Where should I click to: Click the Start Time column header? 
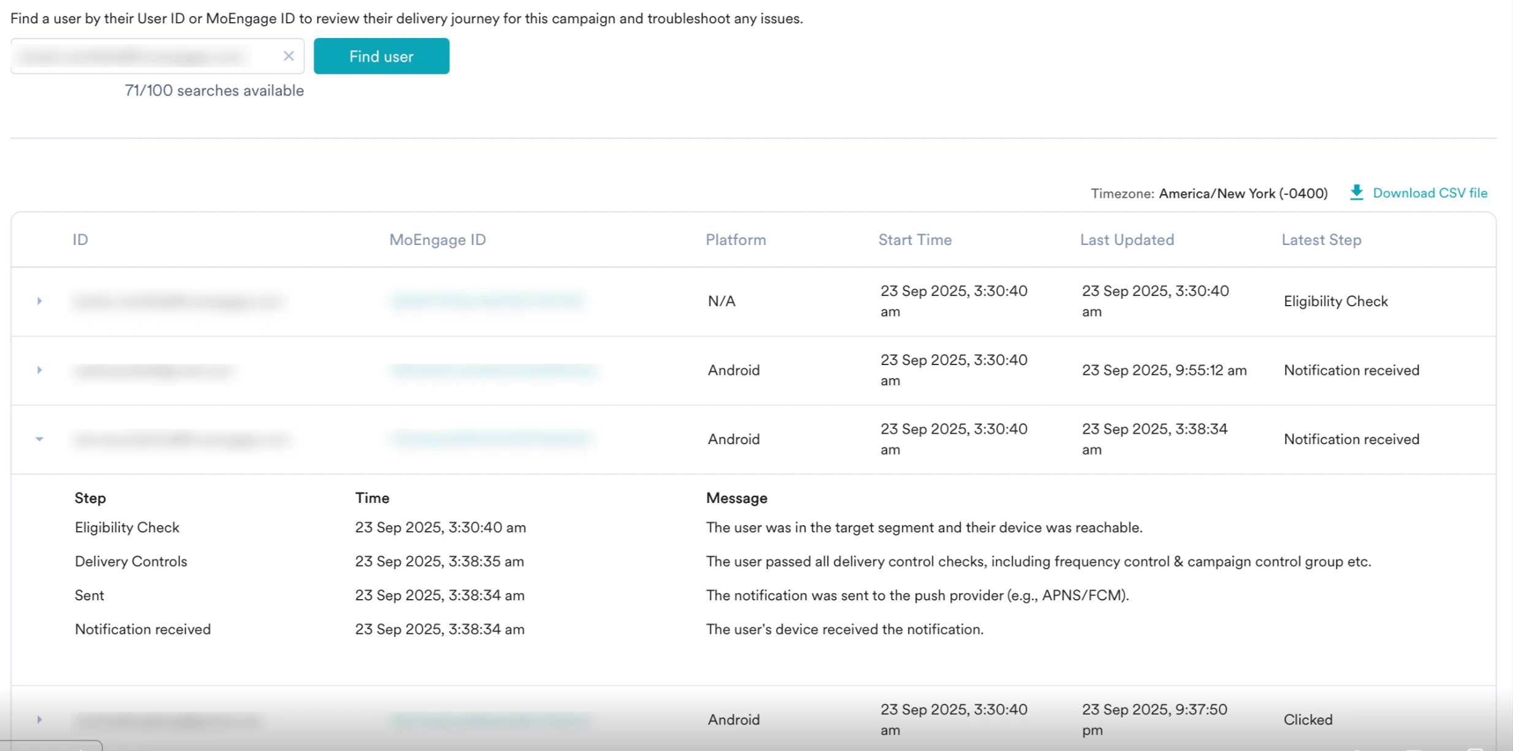coord(915,240)
